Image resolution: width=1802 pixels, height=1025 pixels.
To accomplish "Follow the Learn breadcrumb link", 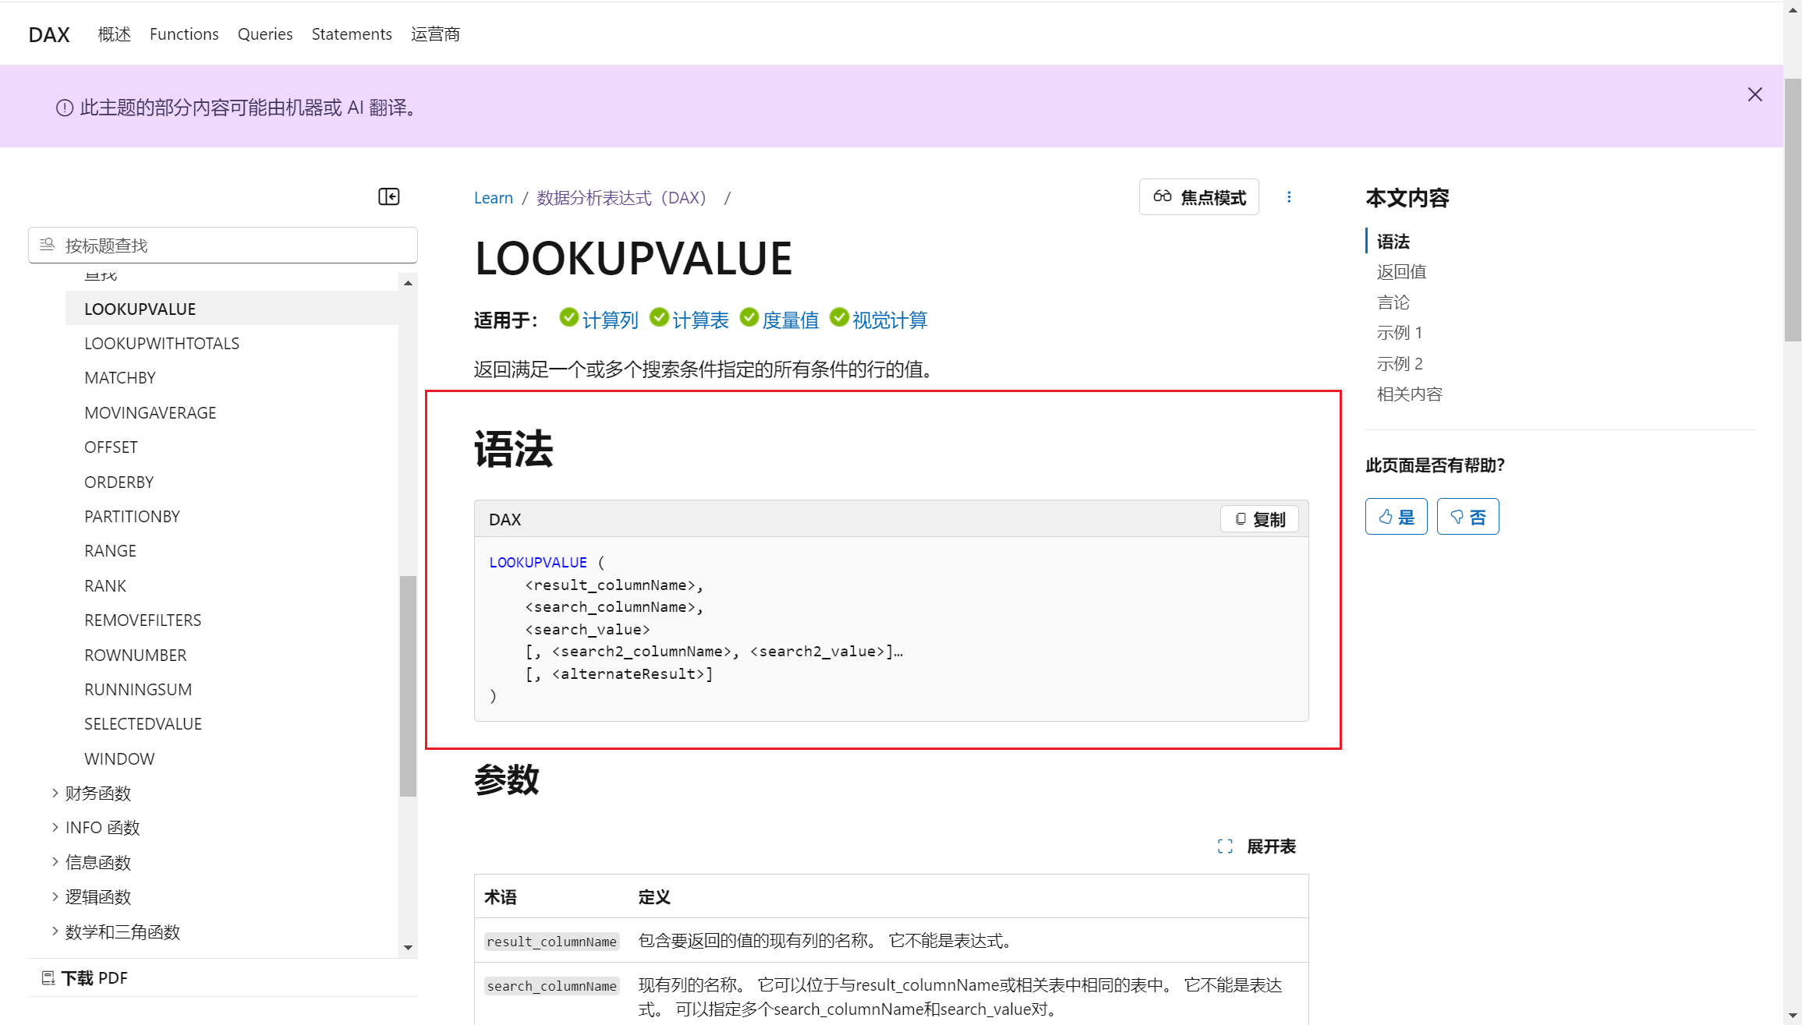I will tap(493, 198).
